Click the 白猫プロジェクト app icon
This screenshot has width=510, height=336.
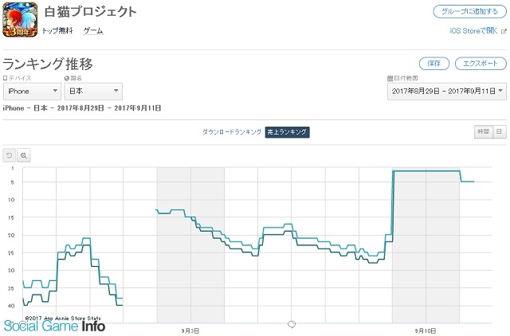click(x=20, y=19)
